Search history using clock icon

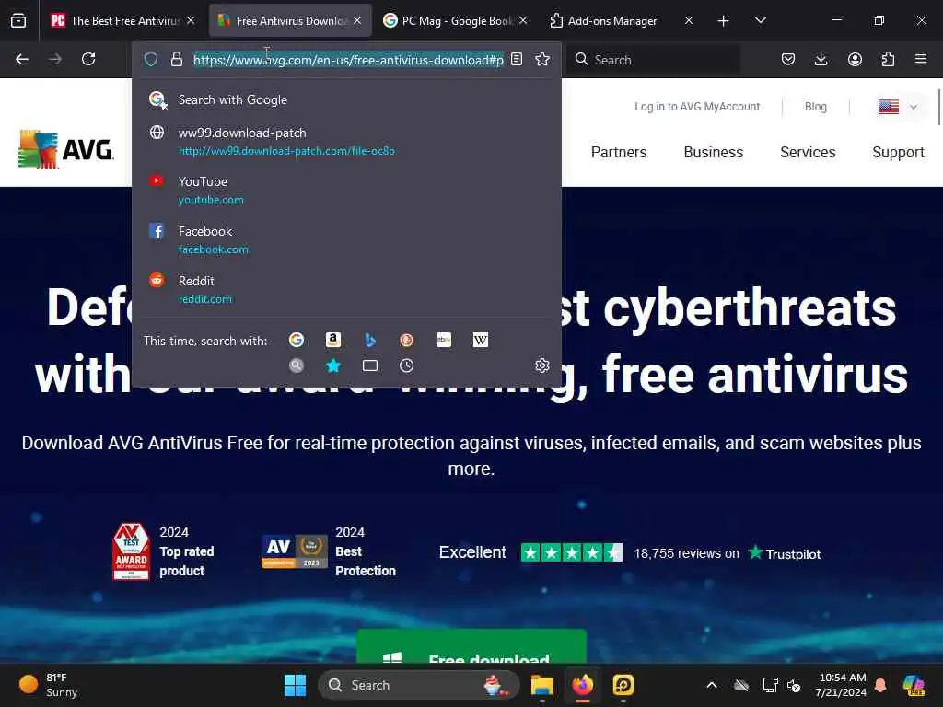click(x=406, y=365)
